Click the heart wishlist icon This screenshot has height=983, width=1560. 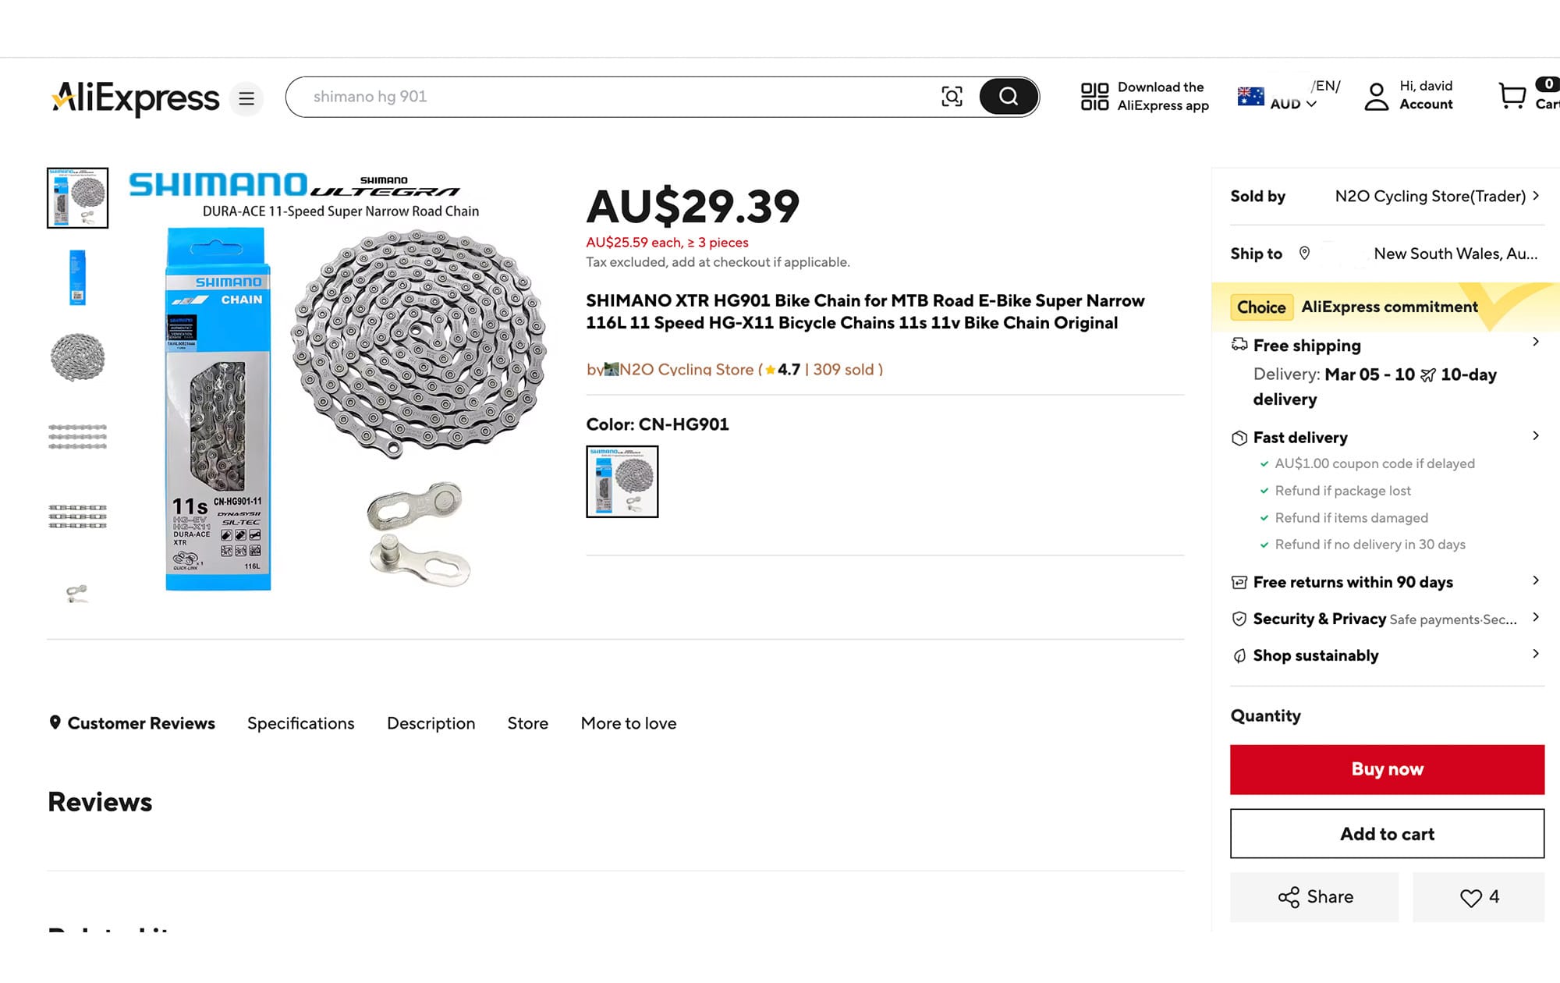coord(1471,898)
